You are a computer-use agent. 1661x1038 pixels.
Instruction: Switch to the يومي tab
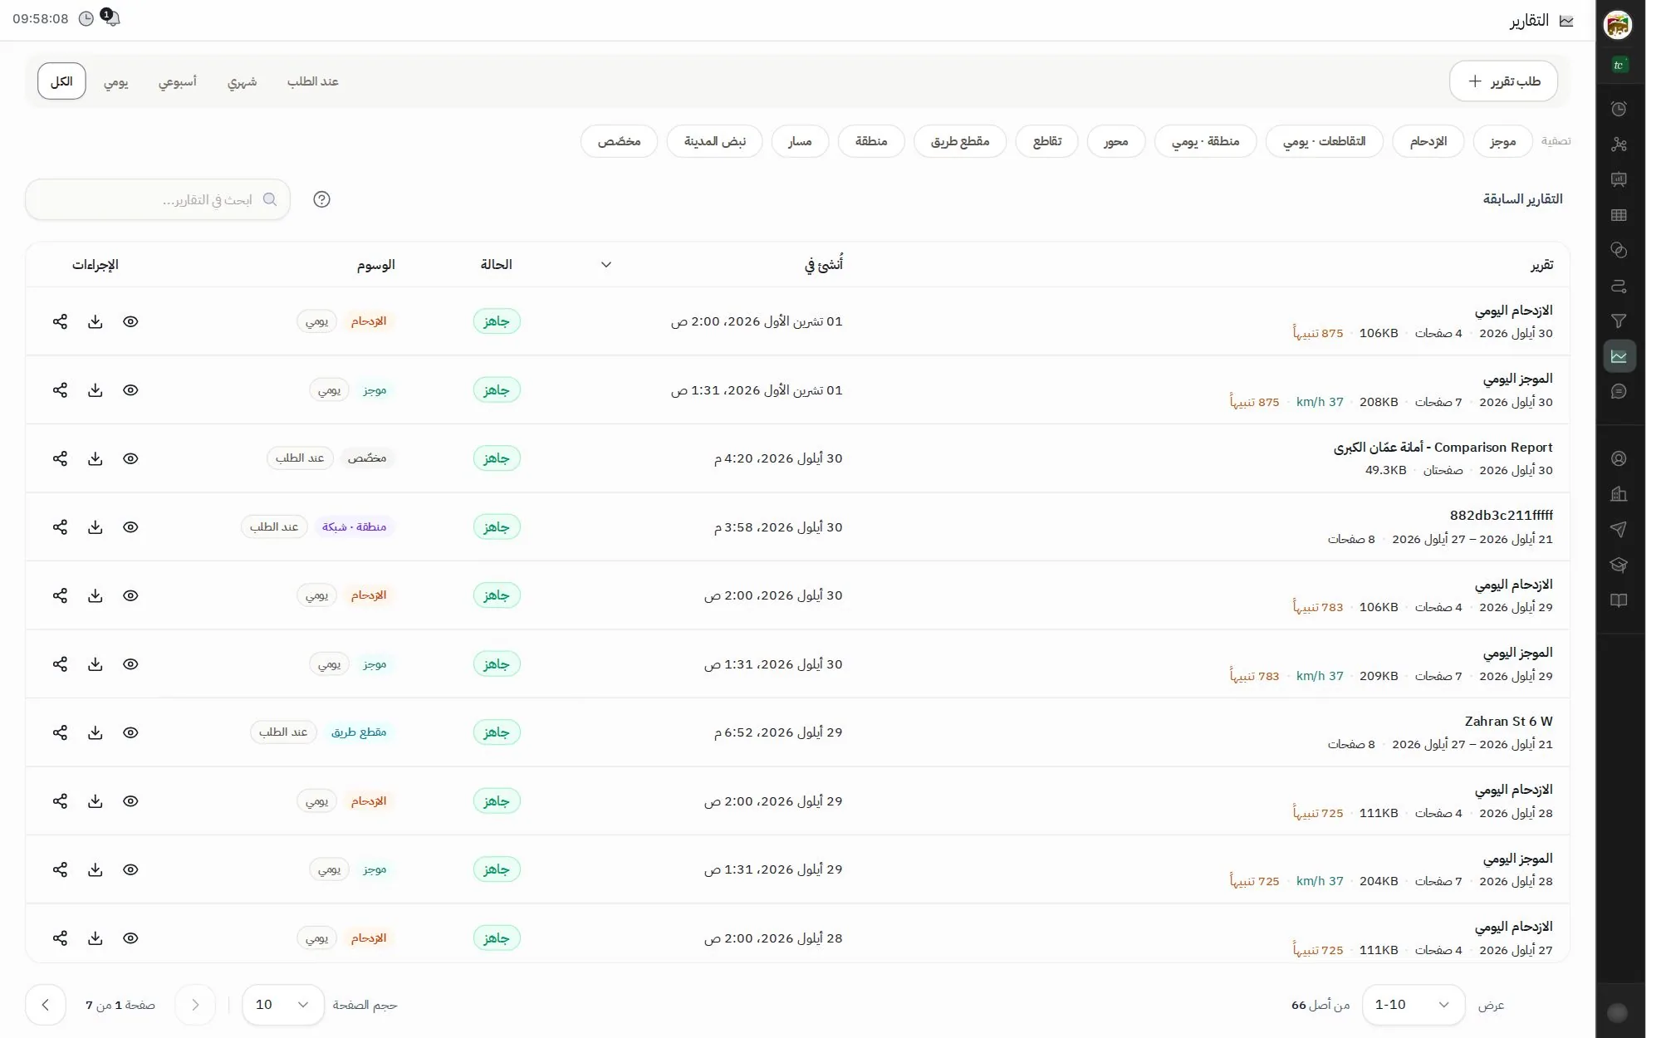pyautogui.click(x=116, y=81)
